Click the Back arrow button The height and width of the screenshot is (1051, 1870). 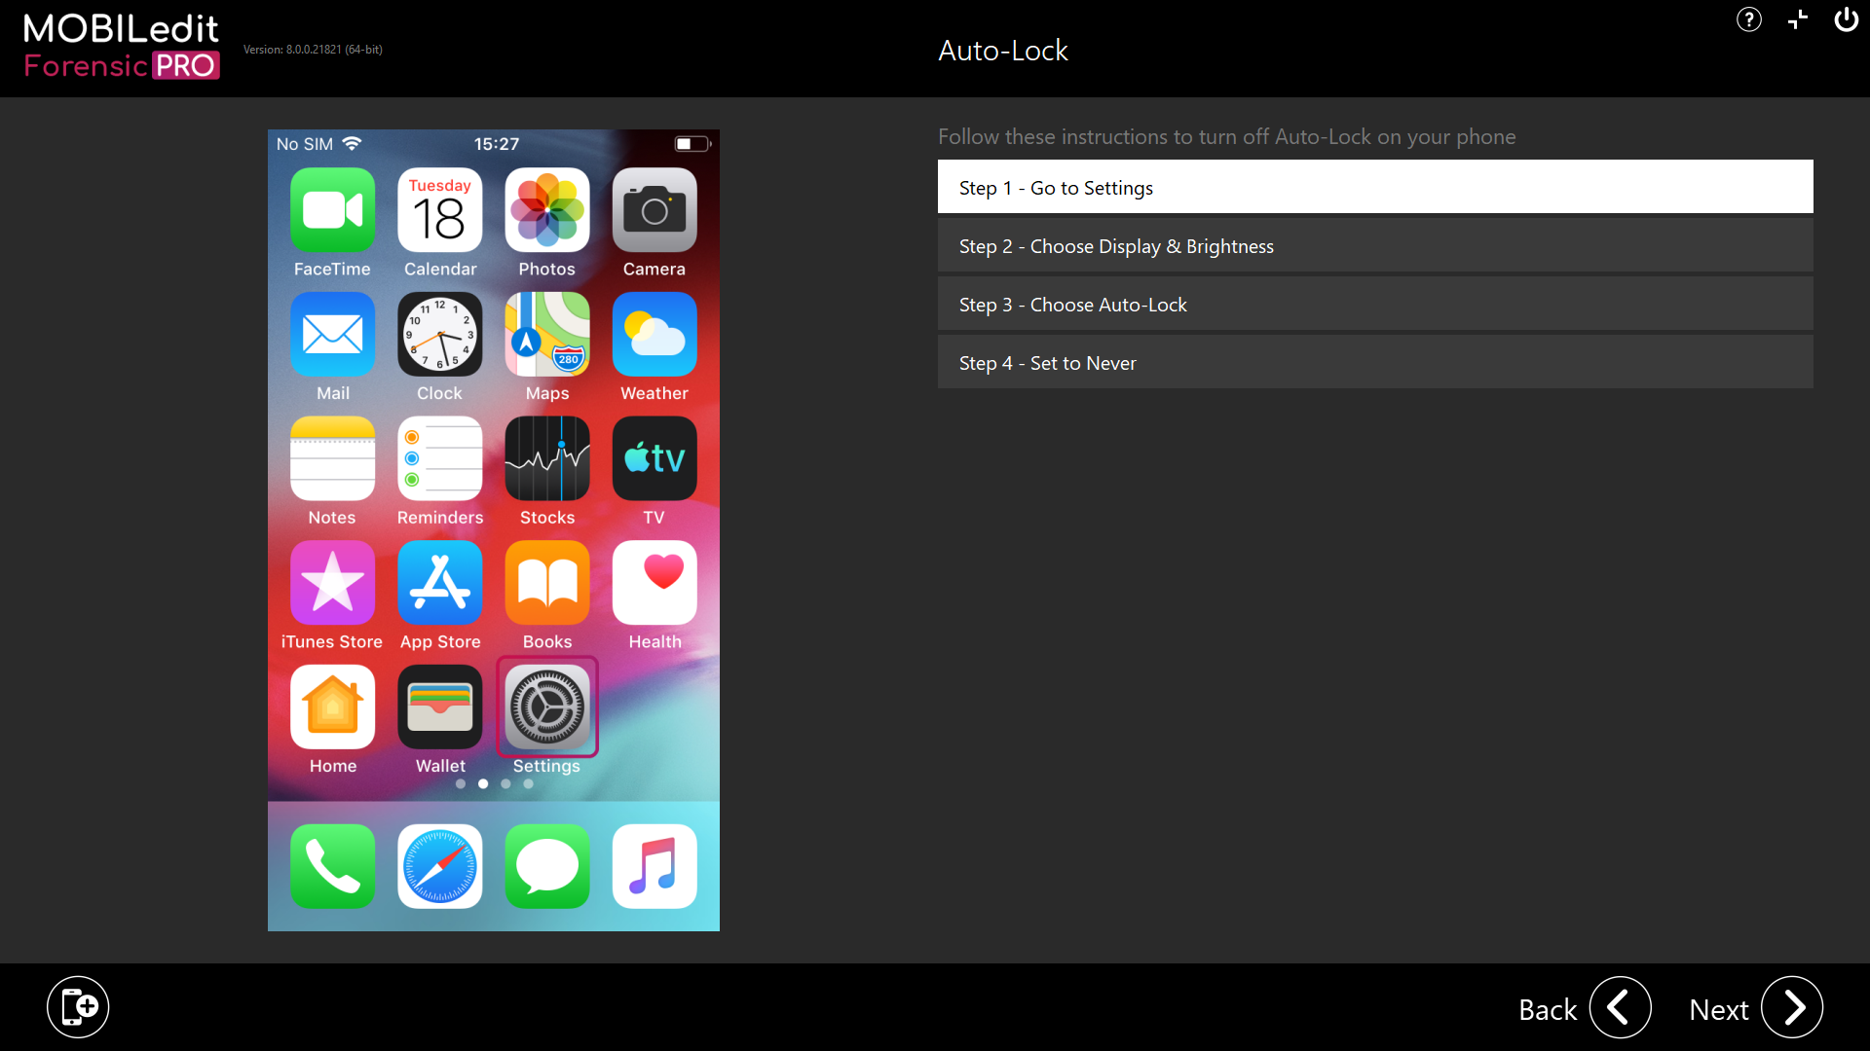1620,1008
